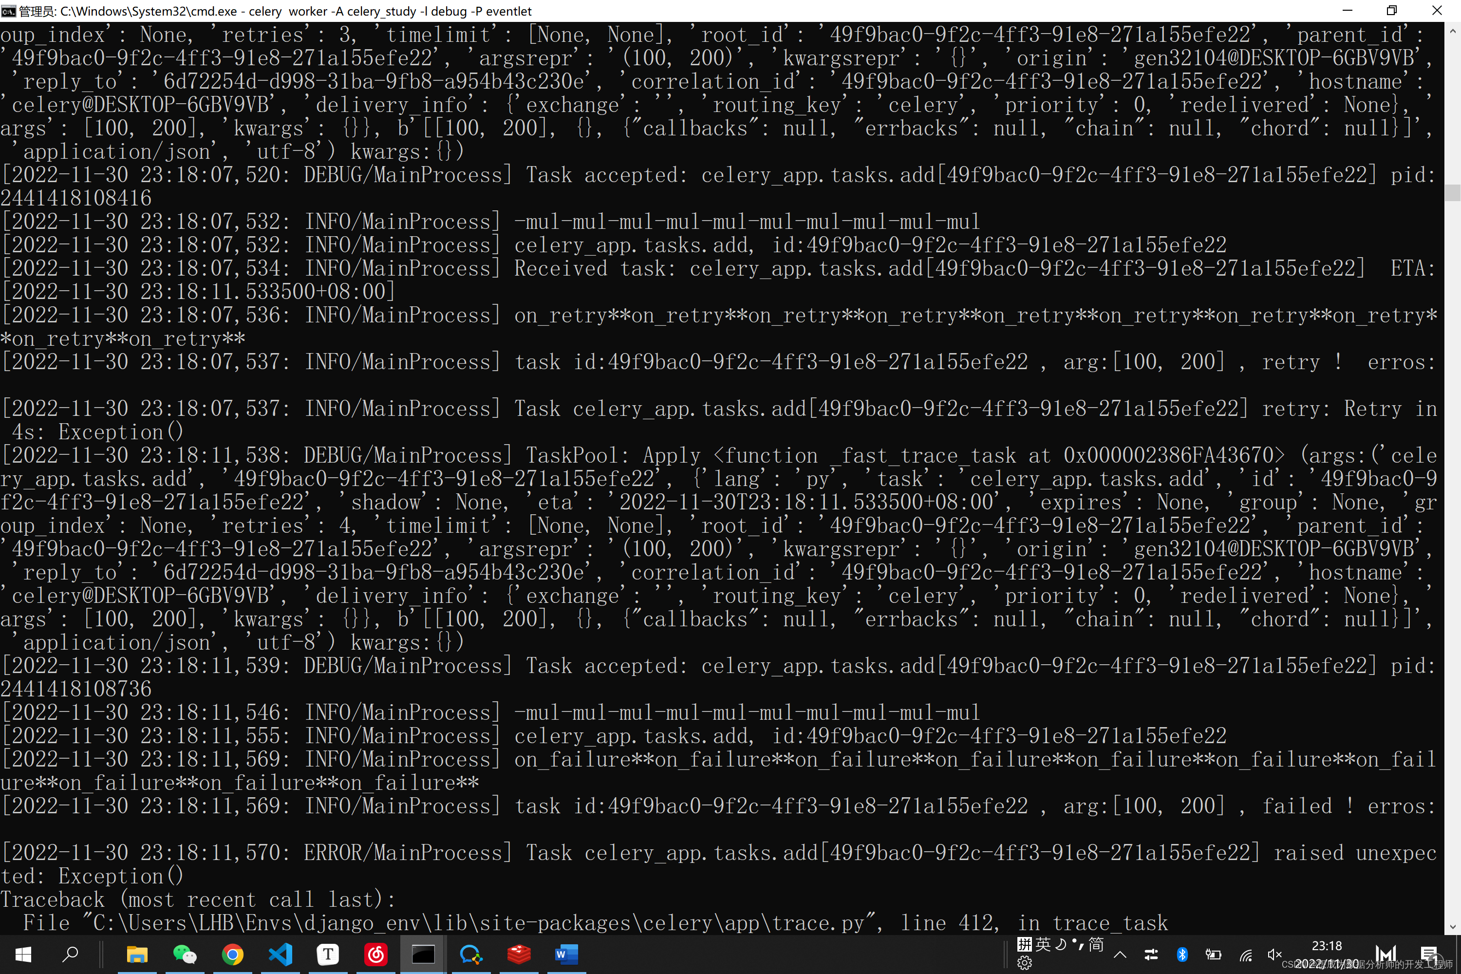Open the Windows Start menu
This screenshot has height=974, width=1461.
(x=23, y=954)
